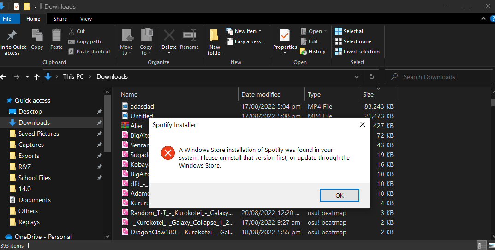Open the quick access toolbar customize dropdown
The width and height of the screenshot is (495, 250).
coord(35,6)
